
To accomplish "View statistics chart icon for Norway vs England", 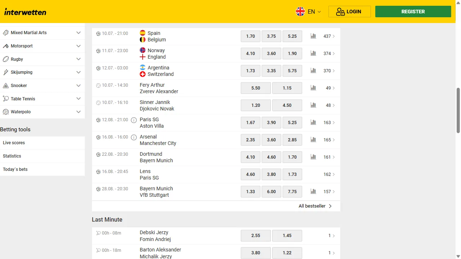I will coord(313,53).
